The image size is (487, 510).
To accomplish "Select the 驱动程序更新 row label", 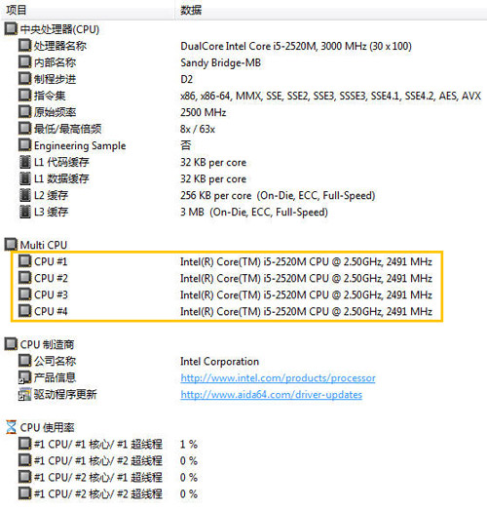I will click(x=65, y=394).
